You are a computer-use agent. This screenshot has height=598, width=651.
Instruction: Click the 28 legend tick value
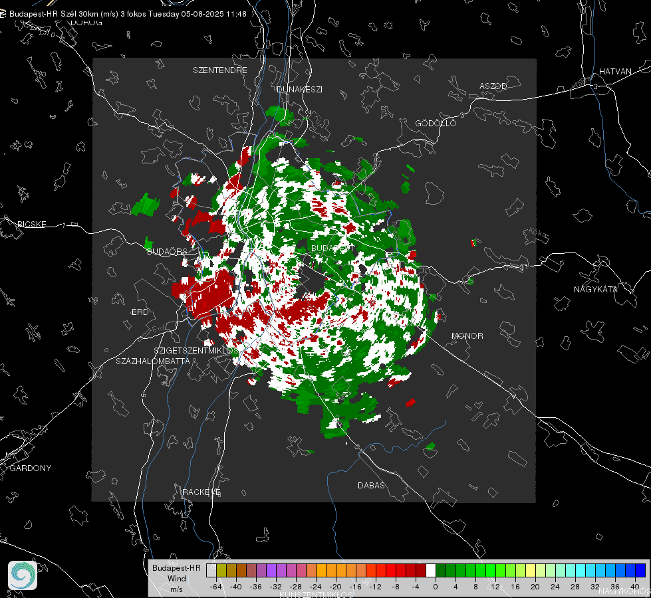coord(575,587)
